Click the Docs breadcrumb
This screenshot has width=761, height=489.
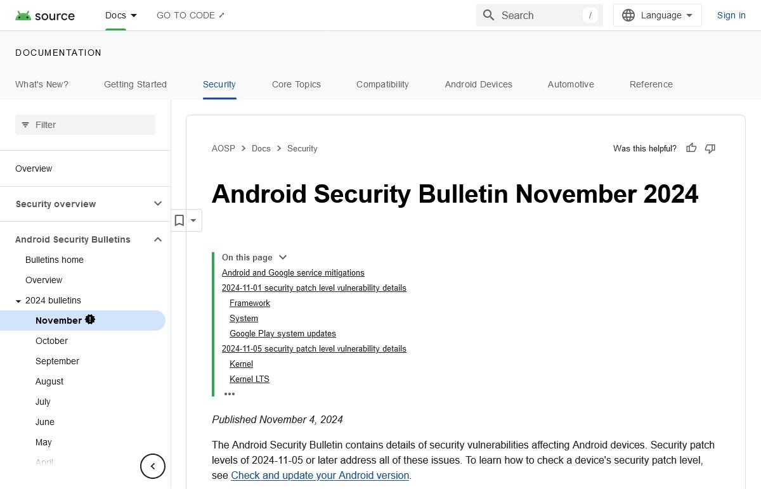click(261, 148)
